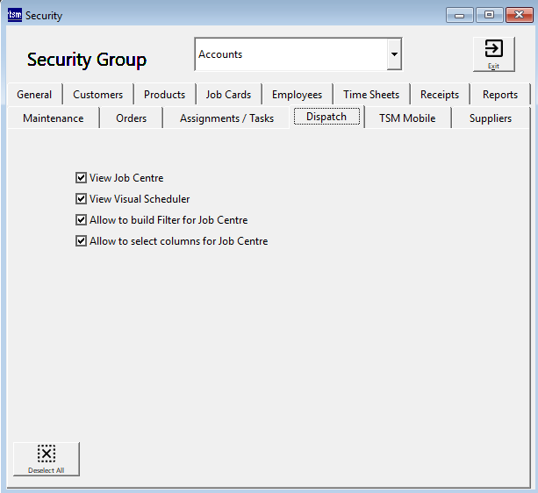The height and width of the screenshot is (493, 538).
Task: Disable Allow to build Filter for Job Centre
Action: (82, 220)
